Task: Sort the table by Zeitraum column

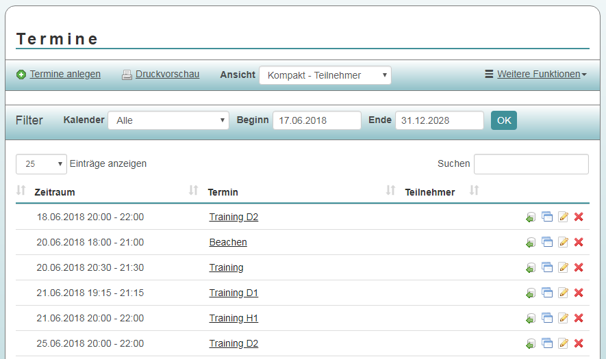Action: pos(55,192)
